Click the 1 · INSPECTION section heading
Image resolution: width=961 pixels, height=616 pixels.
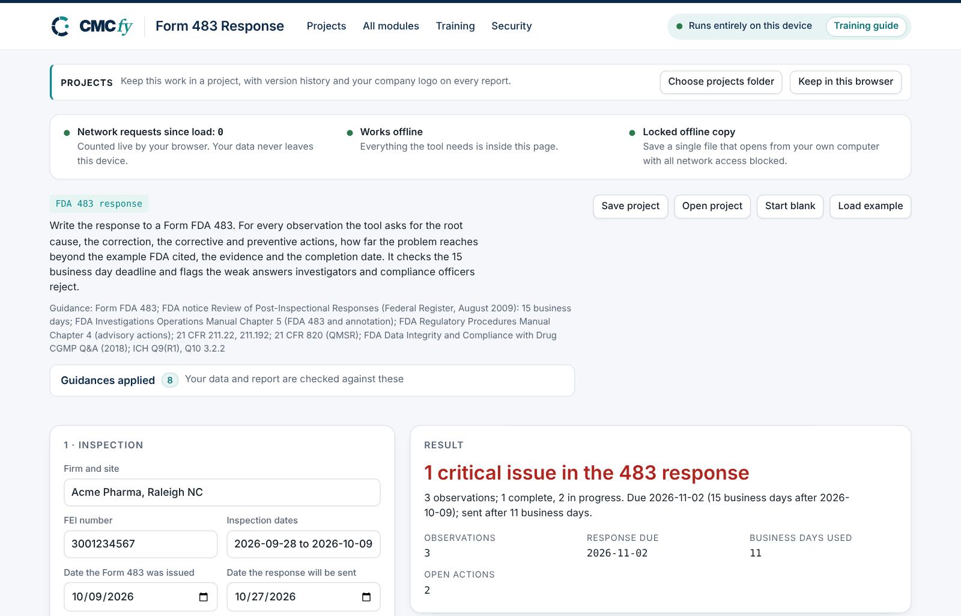pos(103,445)
